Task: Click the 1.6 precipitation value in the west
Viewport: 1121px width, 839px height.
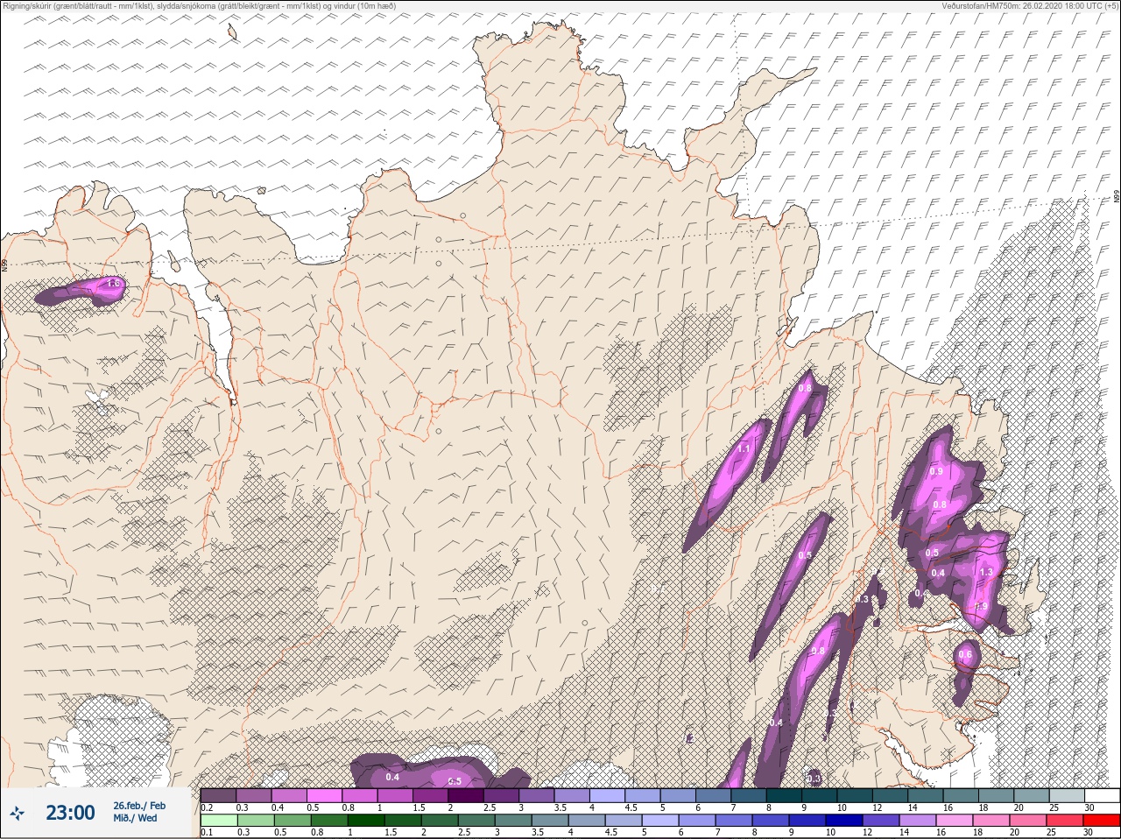Action: (x=113, y=284)
